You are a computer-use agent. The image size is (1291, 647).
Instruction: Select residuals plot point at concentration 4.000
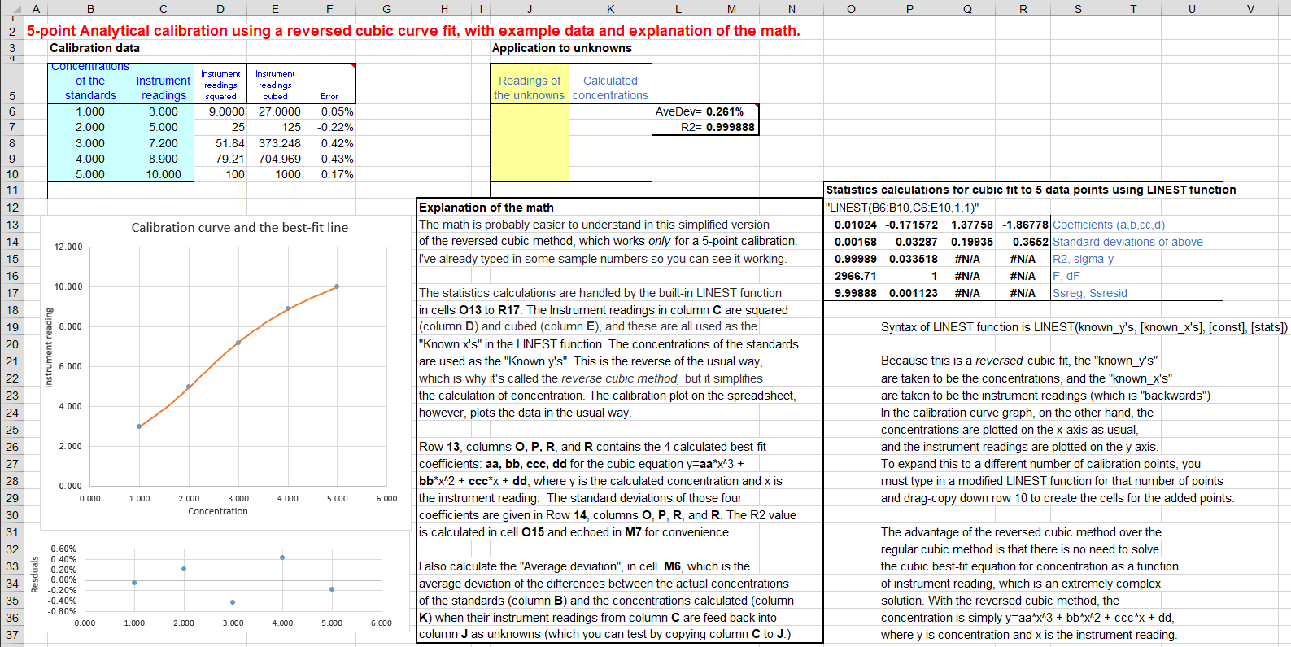click(282, 557)
